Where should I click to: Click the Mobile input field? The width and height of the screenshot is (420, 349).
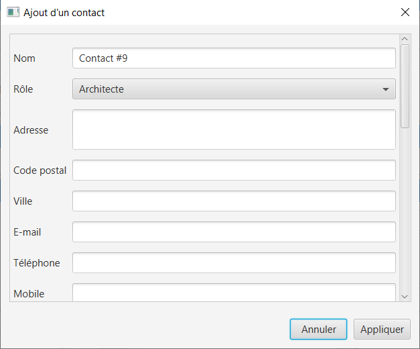(x=234, y=293)
